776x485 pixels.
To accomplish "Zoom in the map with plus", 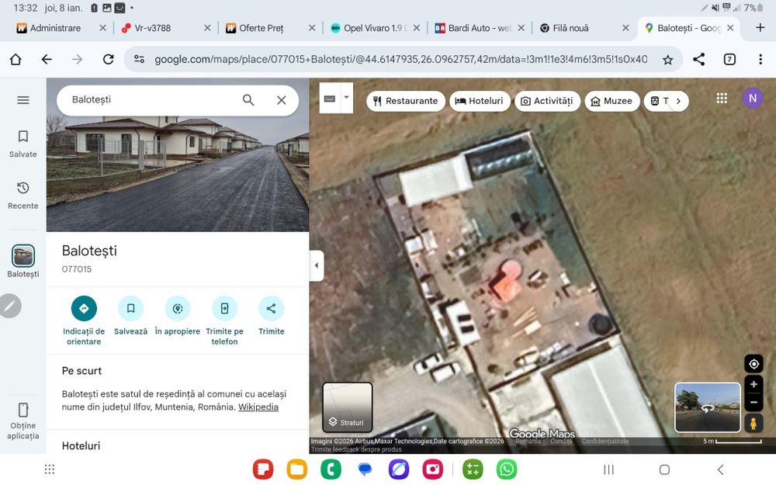I will [753, 384].
